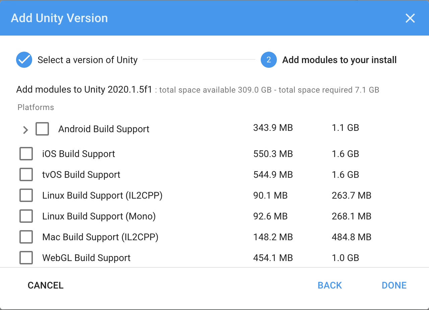Go BACK to version selection
Screen dimensions: 429x310
(x=329, y=286)
